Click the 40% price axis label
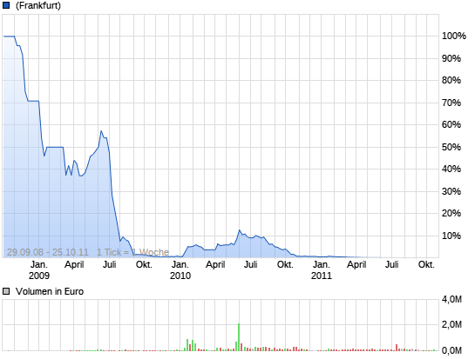The image size is (475, 359). [x=451, y=169]
